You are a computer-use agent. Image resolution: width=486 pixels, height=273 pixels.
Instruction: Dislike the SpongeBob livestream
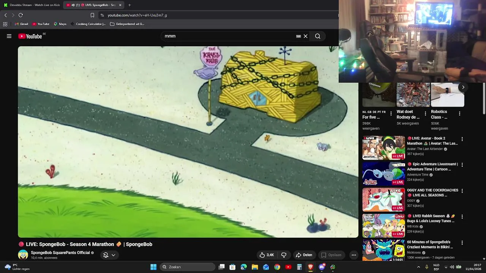284,255
